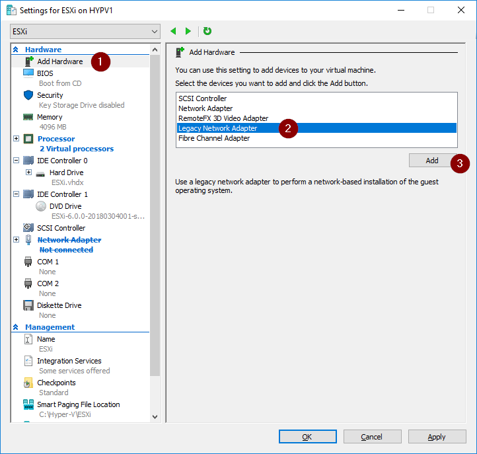The image size is (477, 454).
Task: Click the COM 1 port icon
Action: click(28, 262)
